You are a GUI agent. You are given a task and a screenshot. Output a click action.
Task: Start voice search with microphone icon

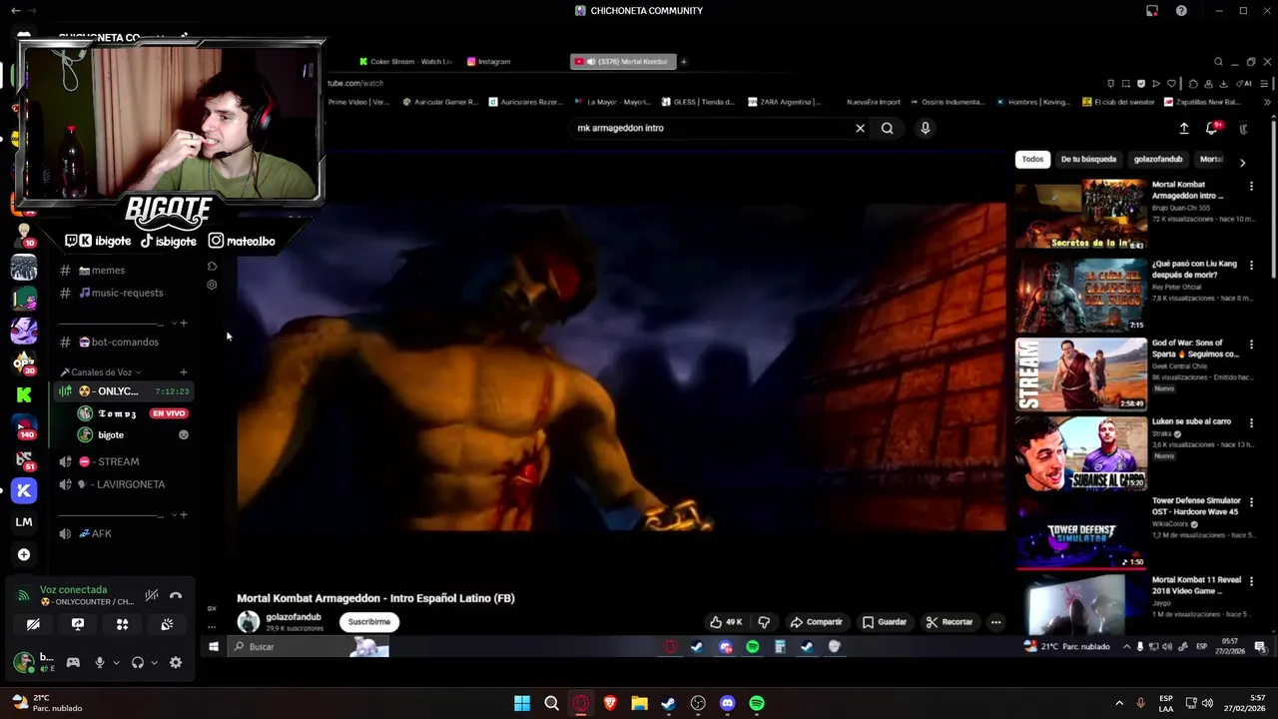tap(925, 128)
